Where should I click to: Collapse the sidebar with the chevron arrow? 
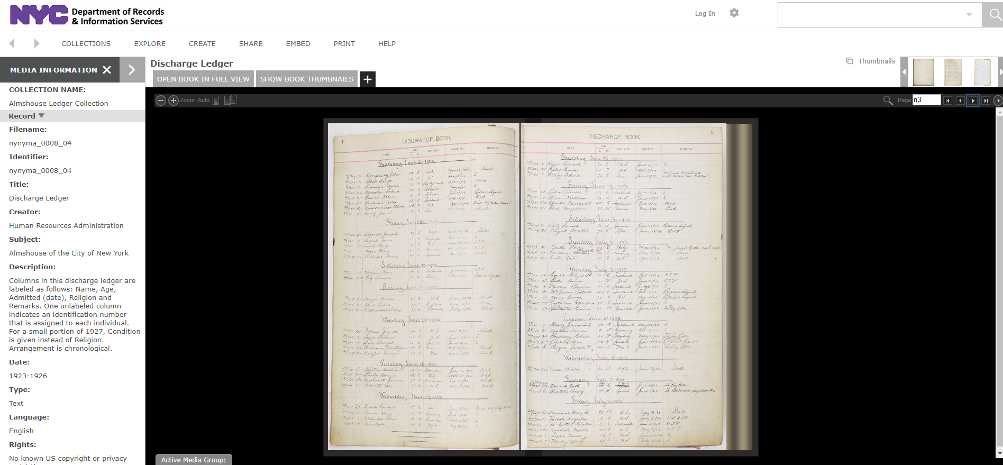click(132, 70)
